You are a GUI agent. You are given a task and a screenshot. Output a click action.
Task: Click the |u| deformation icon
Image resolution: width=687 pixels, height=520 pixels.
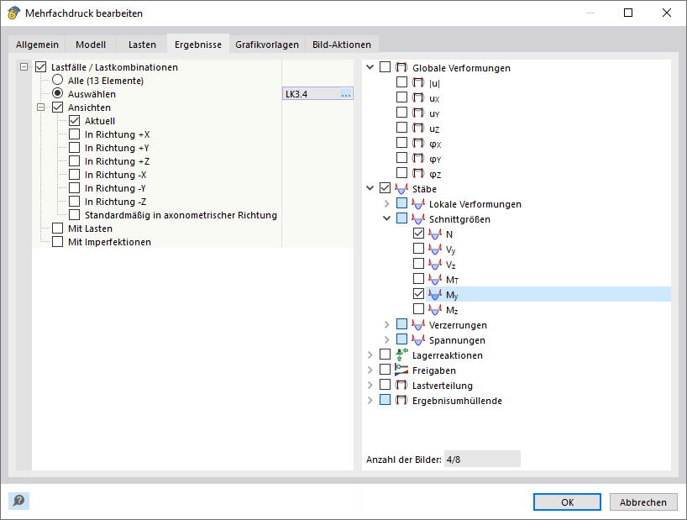tap(418, 82)
